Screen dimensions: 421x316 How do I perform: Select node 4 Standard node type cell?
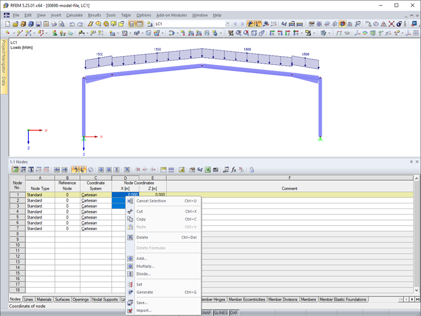pyautogui.click(x=40, y=212)
